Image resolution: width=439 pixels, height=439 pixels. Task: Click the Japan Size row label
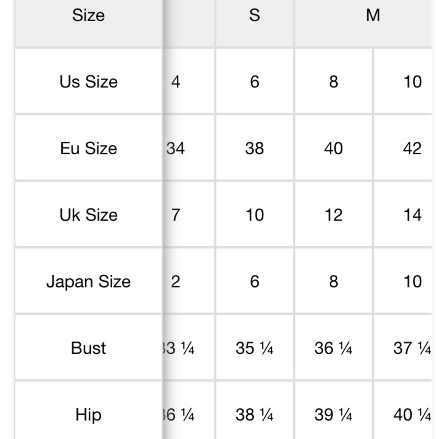(88, 281)
